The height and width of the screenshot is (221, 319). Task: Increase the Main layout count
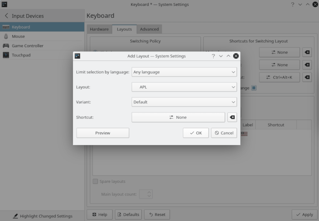tap(149, 192)
